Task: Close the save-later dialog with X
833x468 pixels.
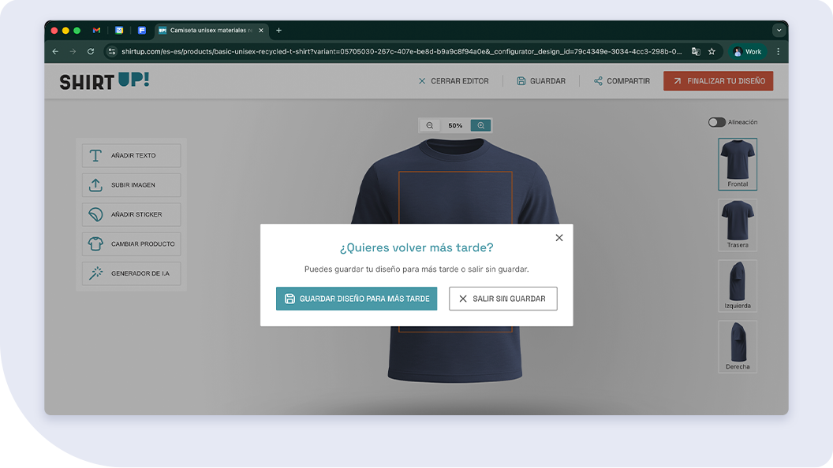Action: click(558, 238)
